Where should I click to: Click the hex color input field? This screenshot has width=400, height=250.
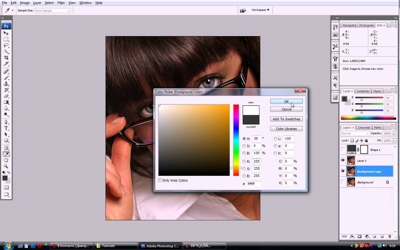[253, 184]
